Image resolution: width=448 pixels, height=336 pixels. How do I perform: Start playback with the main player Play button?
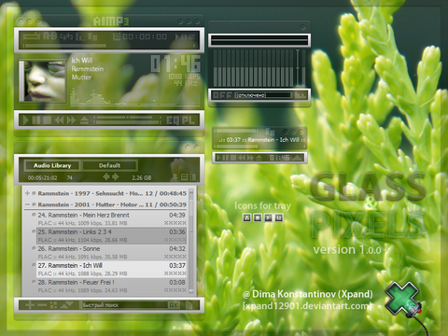coord(26,120)
